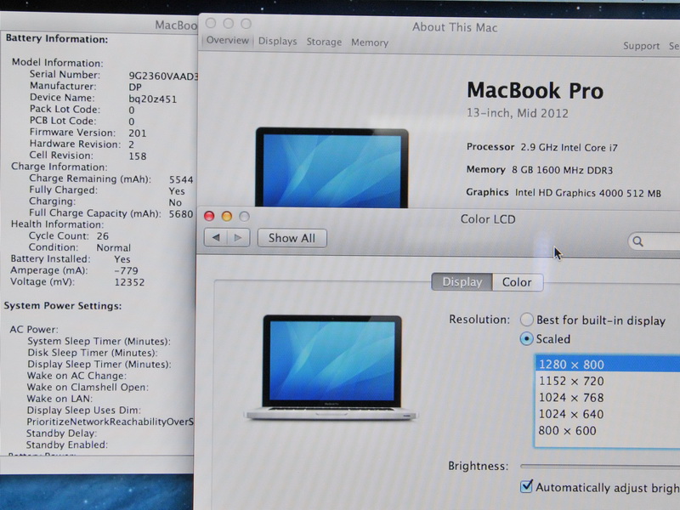680x510 pixels.
Task: Click Cycle Count value 26
Action: (x=103, y=236)
